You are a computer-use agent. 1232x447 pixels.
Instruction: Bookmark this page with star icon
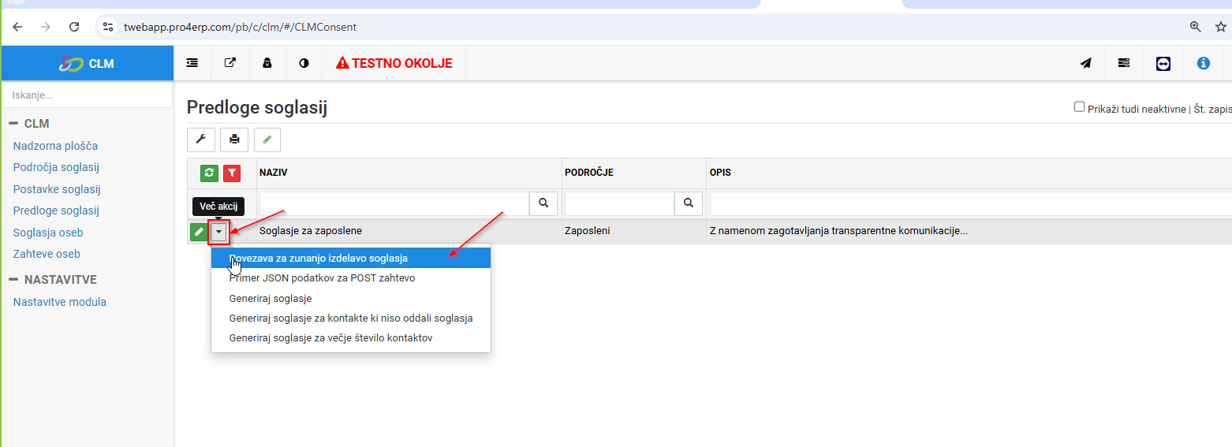[1221, 27]
